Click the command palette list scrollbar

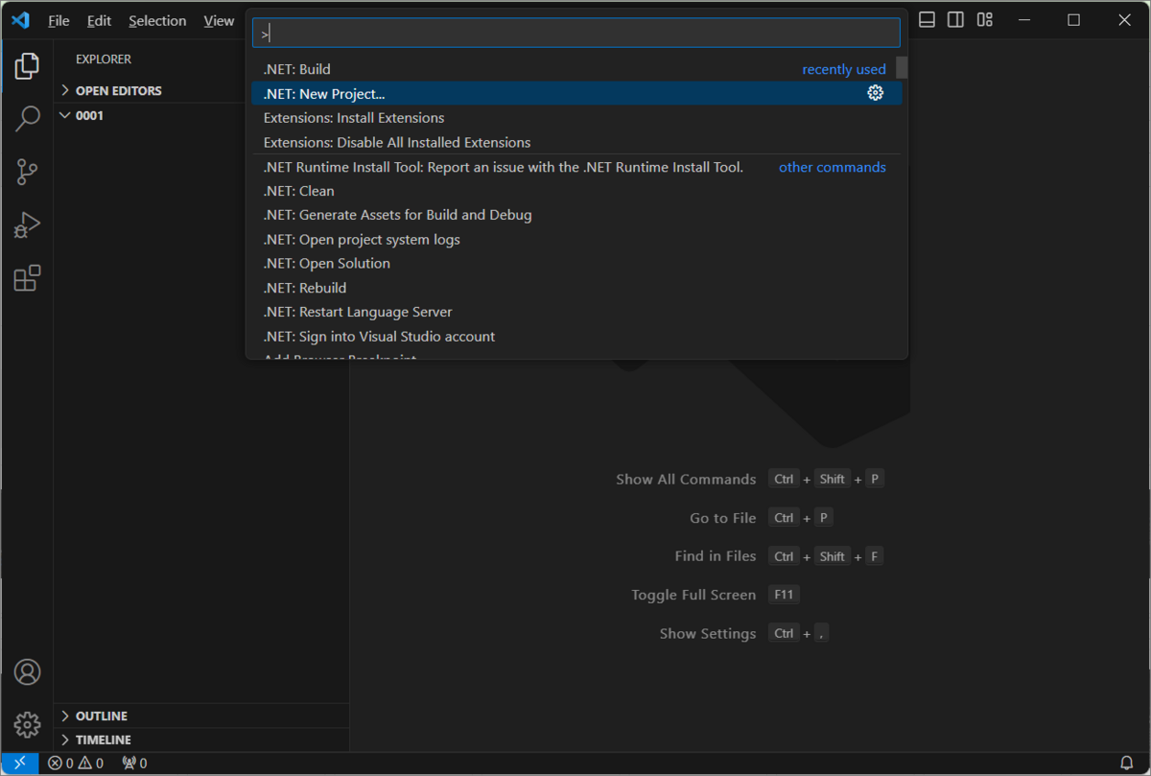coord(902,67)
